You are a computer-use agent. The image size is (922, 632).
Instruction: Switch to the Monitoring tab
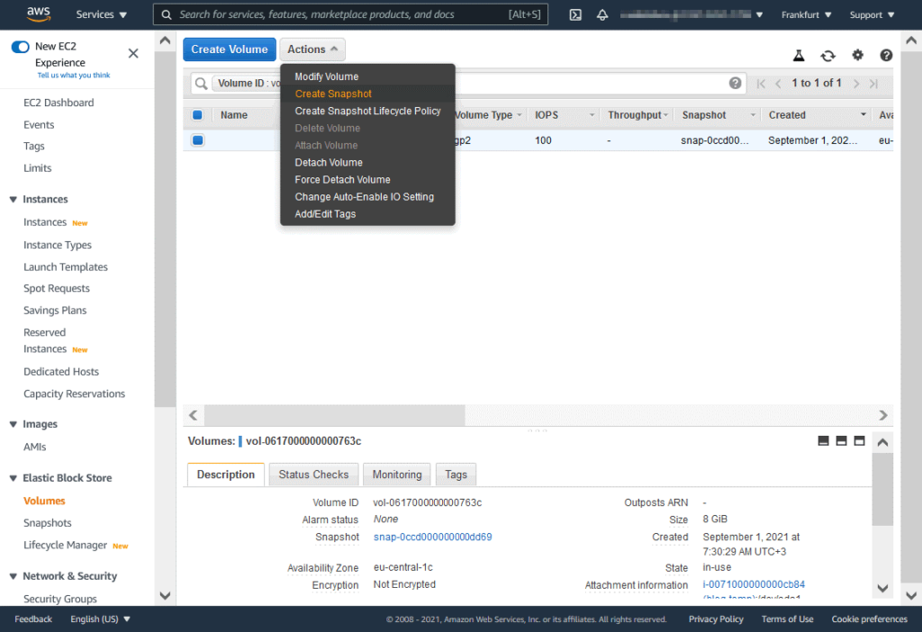pyautogui.click(x=396, y=474)
